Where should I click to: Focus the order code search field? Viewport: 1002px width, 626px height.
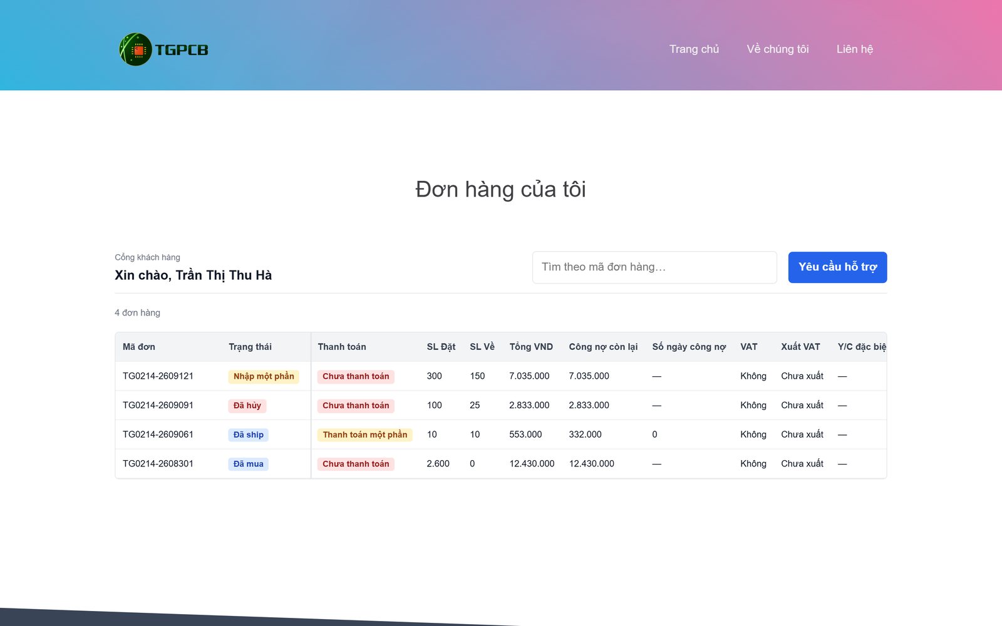[654, 267]
